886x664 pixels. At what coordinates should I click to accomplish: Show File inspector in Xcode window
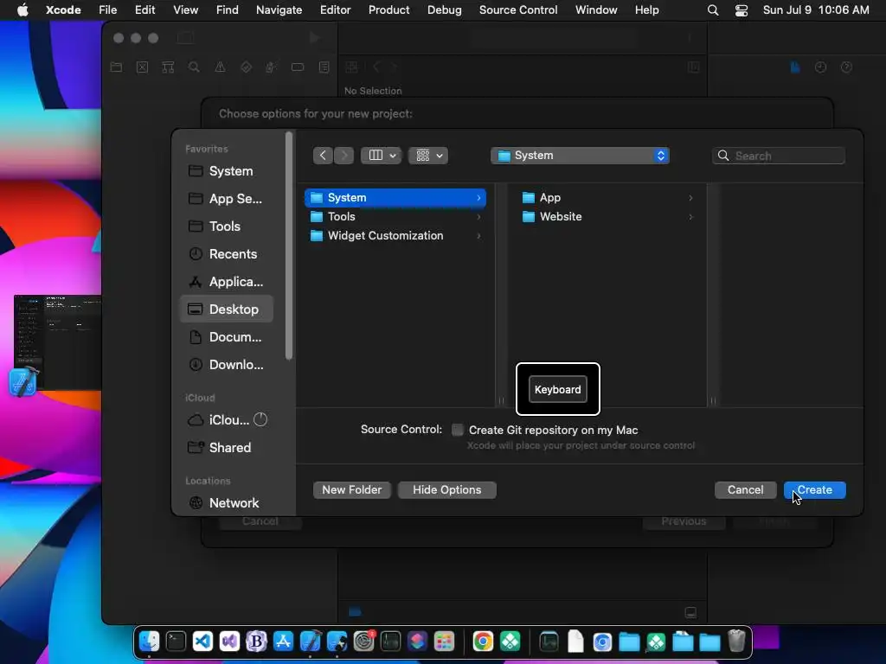tap(795, 67)
